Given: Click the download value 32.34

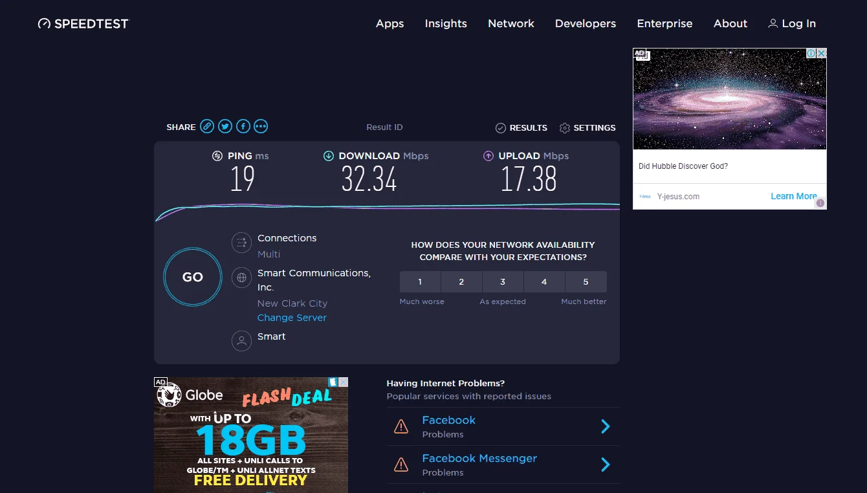Looking at the screenshot, I should pos(369,179).
